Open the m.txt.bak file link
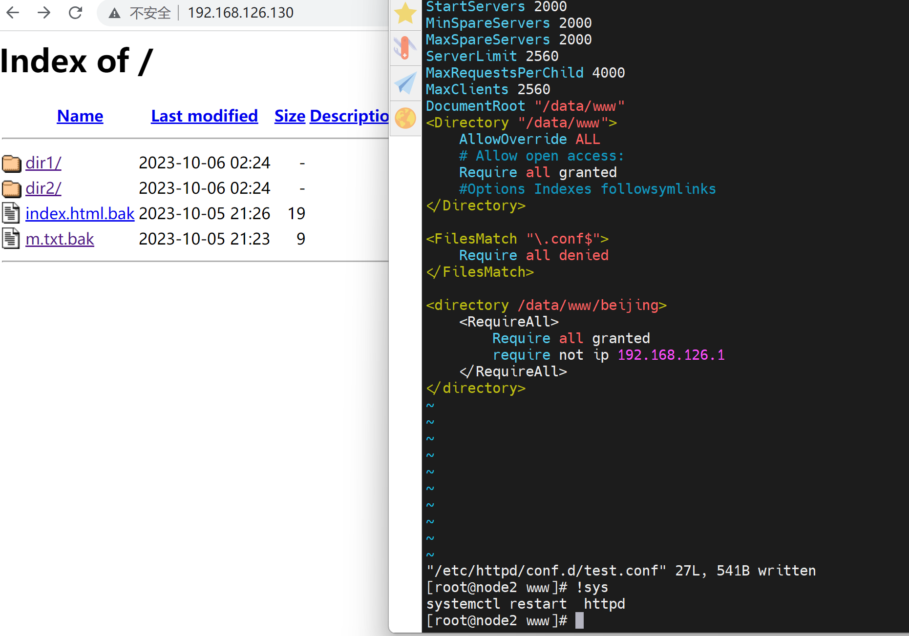This screenshot has height=636, width=909. coord(60,239)
